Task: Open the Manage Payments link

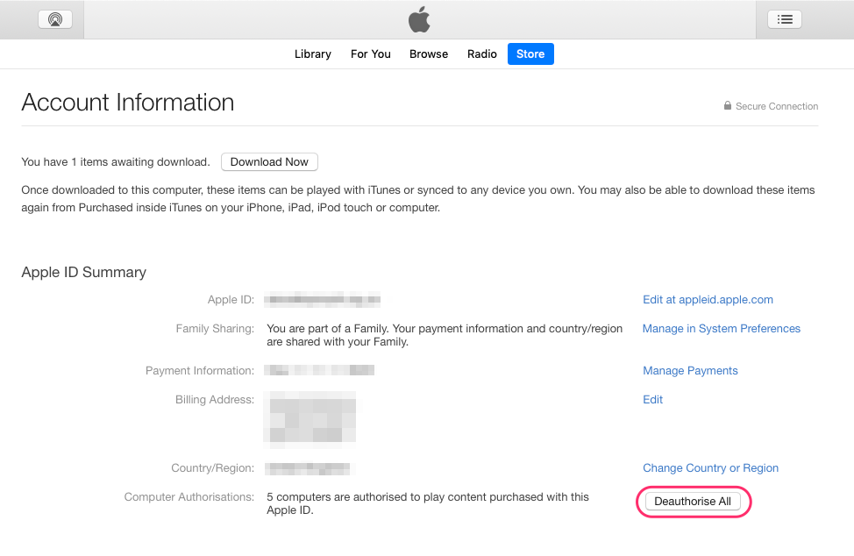Action: (x=690, y=370)
